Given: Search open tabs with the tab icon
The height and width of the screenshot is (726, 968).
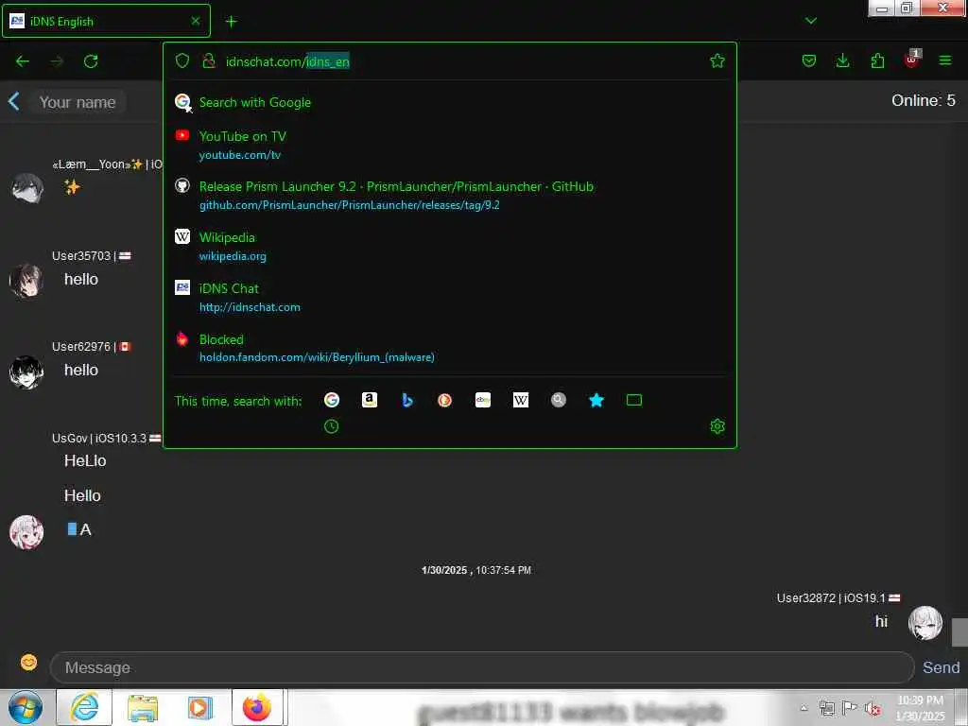Looking at the screenshot, I should click(634, 400).
